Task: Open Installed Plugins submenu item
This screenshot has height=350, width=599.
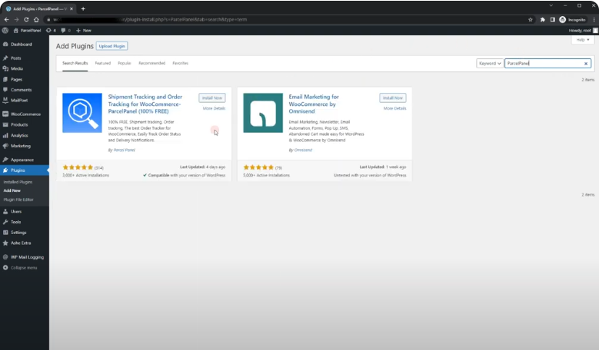Action: click(x=18, y=182)
